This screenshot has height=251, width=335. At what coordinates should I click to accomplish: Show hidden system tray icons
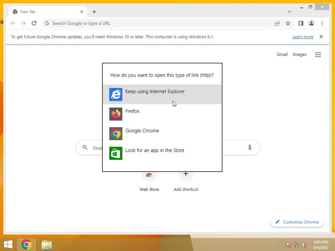[280, 245]
